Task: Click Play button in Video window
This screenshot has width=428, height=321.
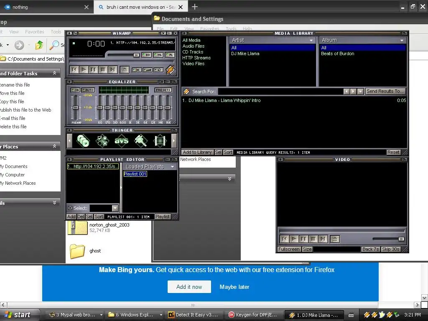Action: [294, 239]
